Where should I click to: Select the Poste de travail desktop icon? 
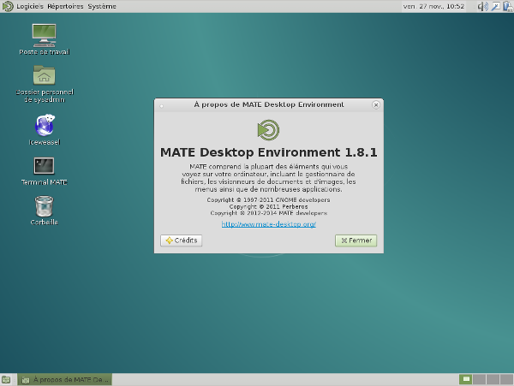click(x=45, y=39)
